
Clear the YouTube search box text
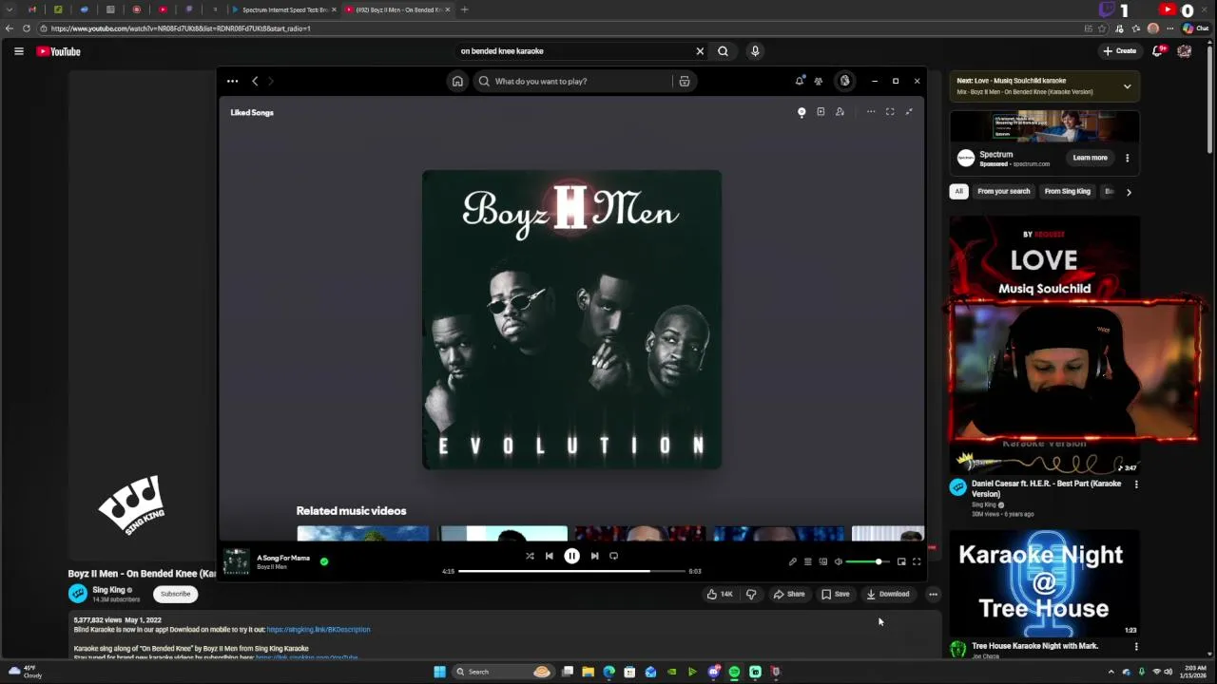[x=700, y=51]
